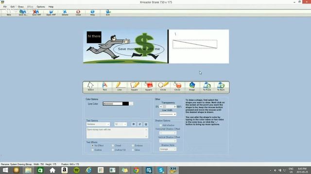The width and height of the screenshot is (311, 174).
Task: Click the Windows Start button
Action: pyautogui.click(x=5, y=170)
